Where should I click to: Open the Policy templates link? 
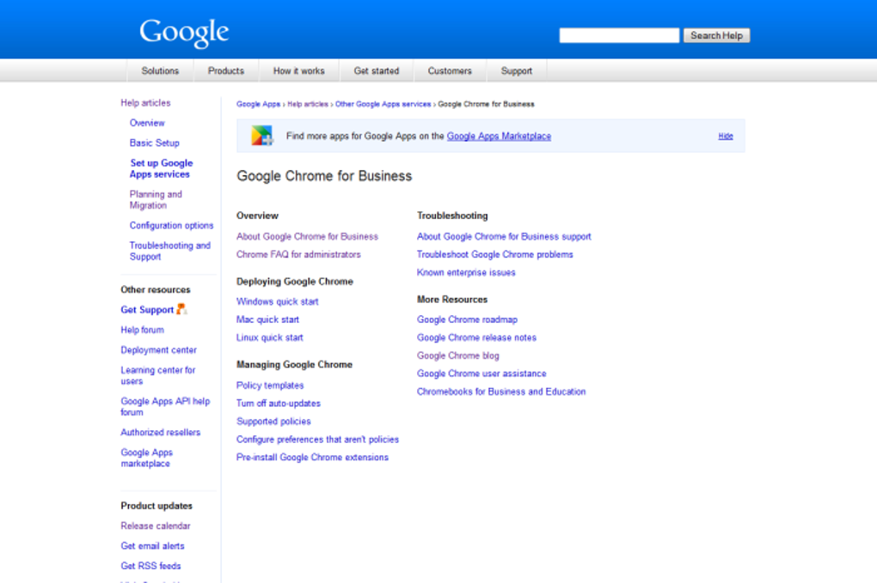tap(270, 386)
